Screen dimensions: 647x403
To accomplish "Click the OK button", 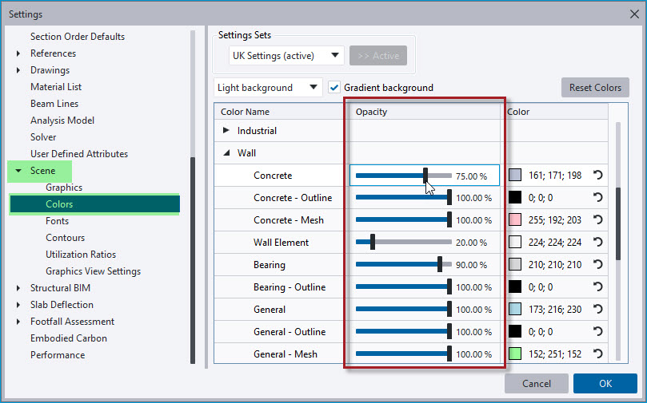I will [605, 384].
